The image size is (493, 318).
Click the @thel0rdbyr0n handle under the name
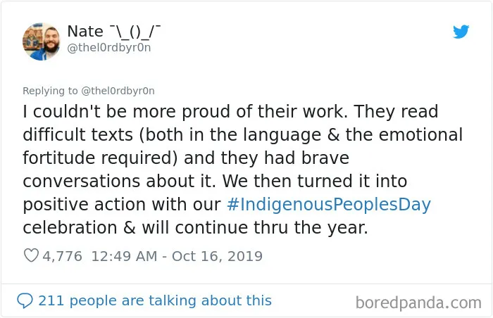[109, 48]
